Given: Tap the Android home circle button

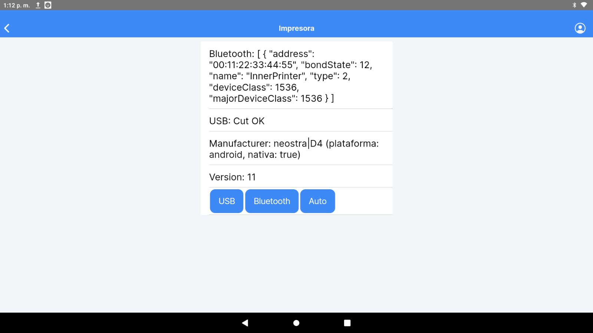Looking at the screenshot, I should [x=296, y=323].
